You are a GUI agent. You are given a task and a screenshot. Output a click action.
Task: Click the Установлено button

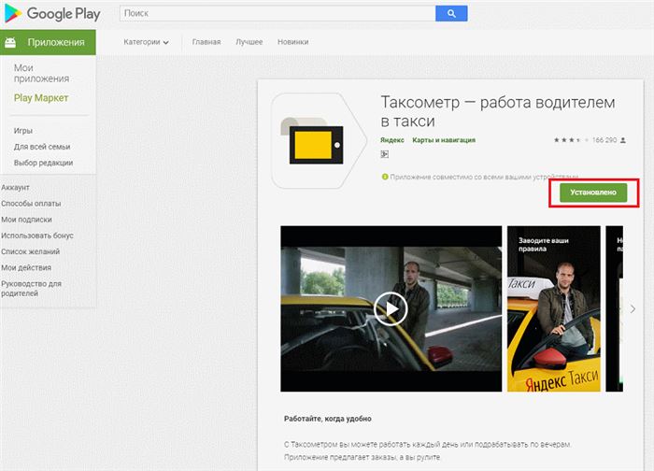click(593, 193)
